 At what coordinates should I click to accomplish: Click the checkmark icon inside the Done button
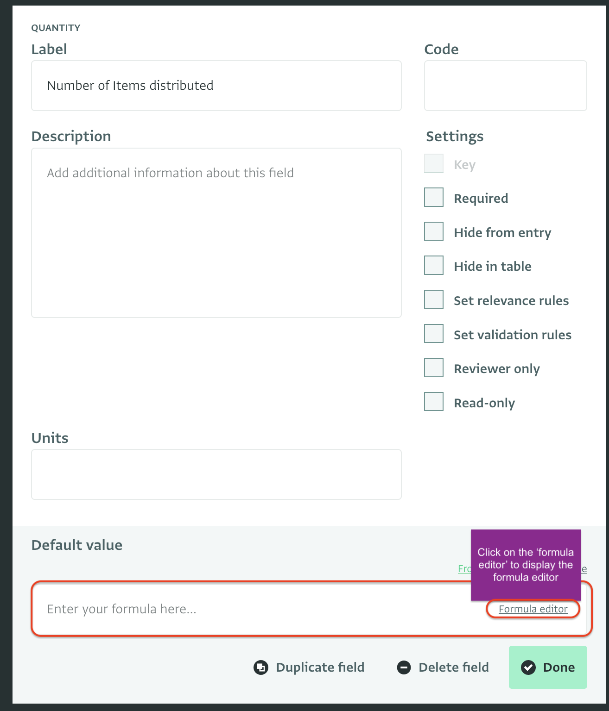[x=528, y=667]
